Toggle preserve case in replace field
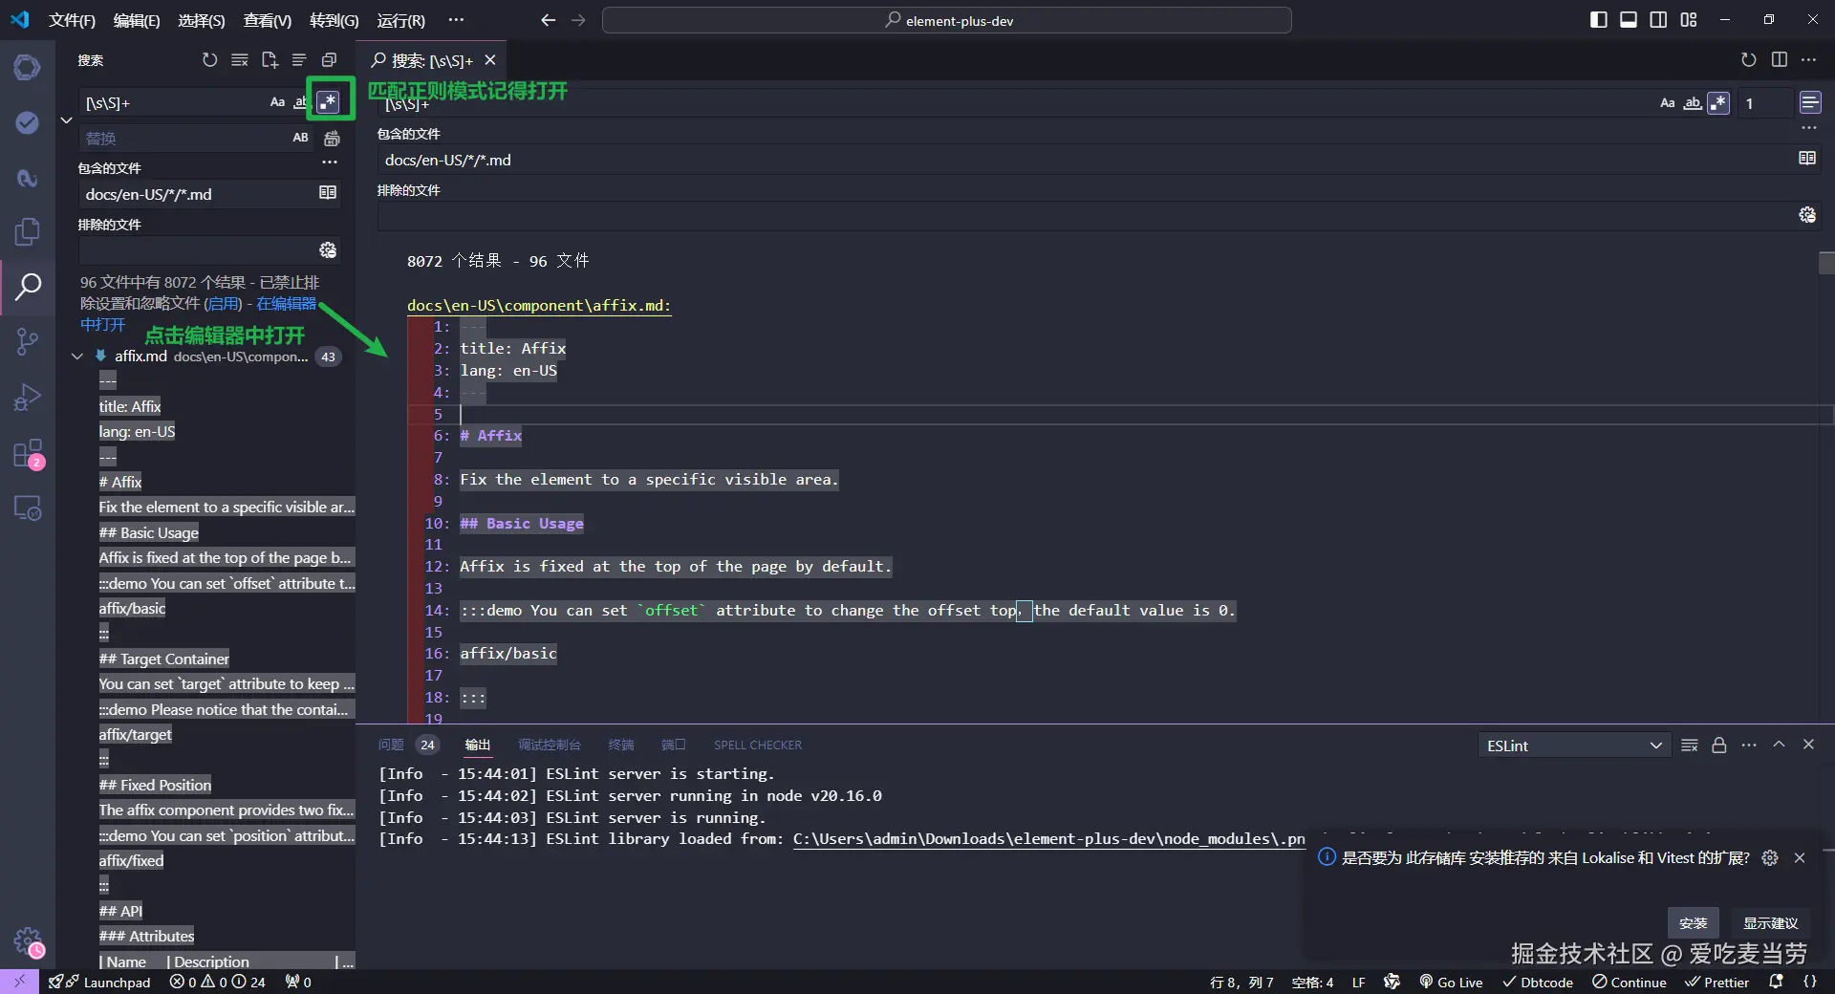This screenshot has width=1835, height=994. (x=300, y=138)
